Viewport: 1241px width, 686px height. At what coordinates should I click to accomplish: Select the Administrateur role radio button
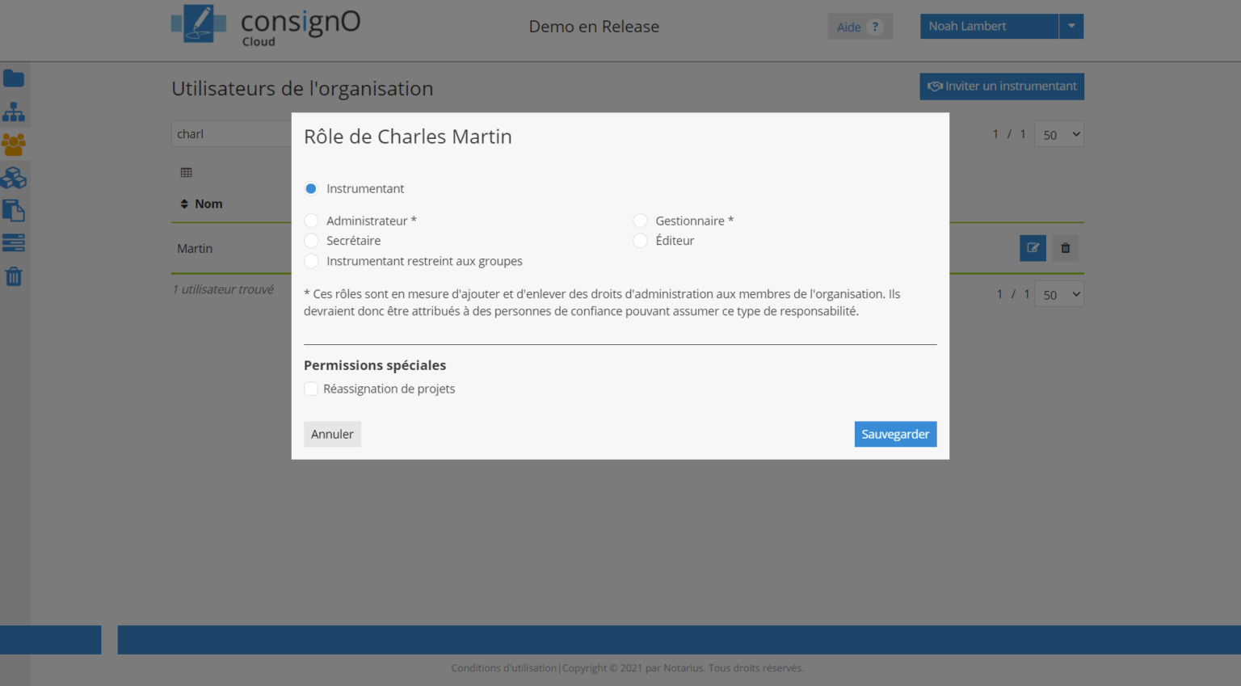(x=311, y=221)
